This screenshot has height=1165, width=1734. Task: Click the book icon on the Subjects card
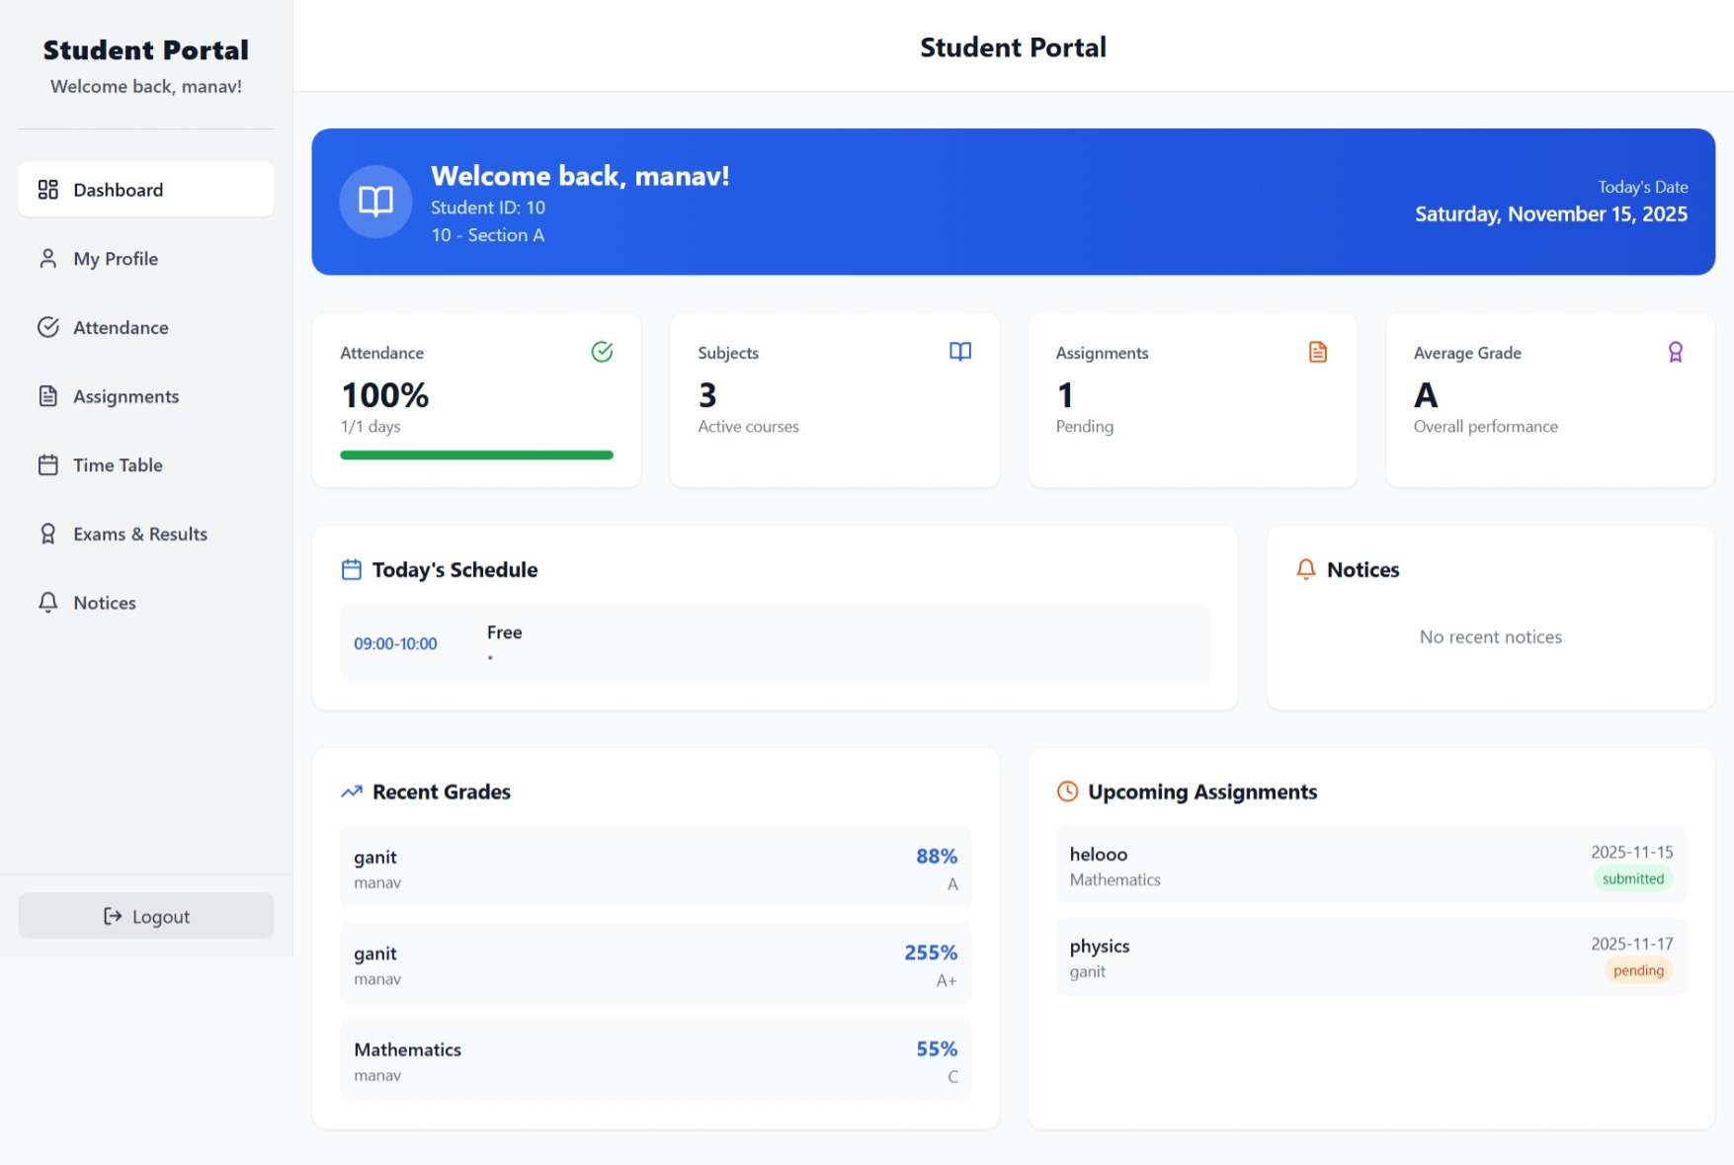point(960,351)
